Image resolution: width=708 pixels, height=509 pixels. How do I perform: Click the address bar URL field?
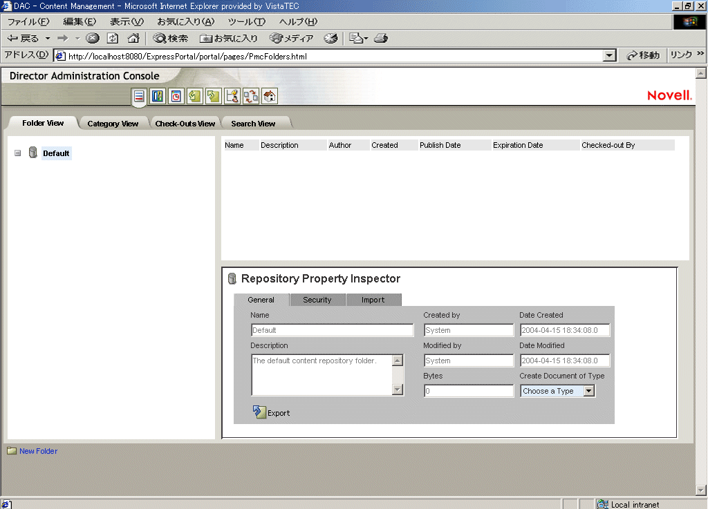coord(334,56)
